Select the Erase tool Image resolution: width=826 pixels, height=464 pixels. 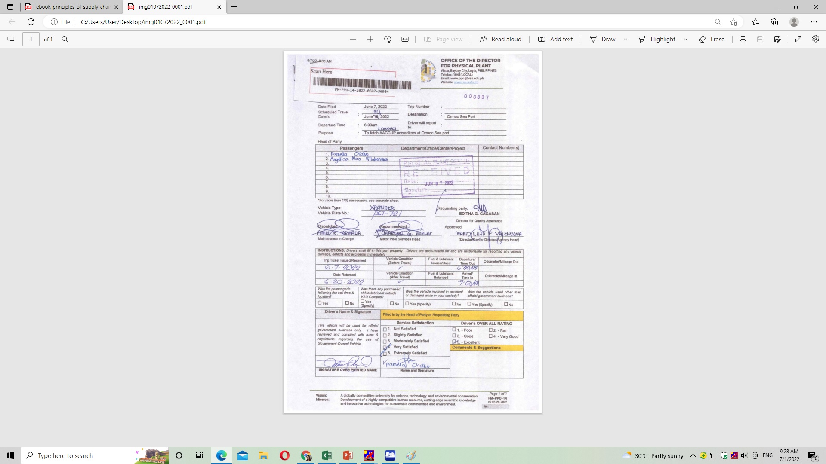coord(712,39)
